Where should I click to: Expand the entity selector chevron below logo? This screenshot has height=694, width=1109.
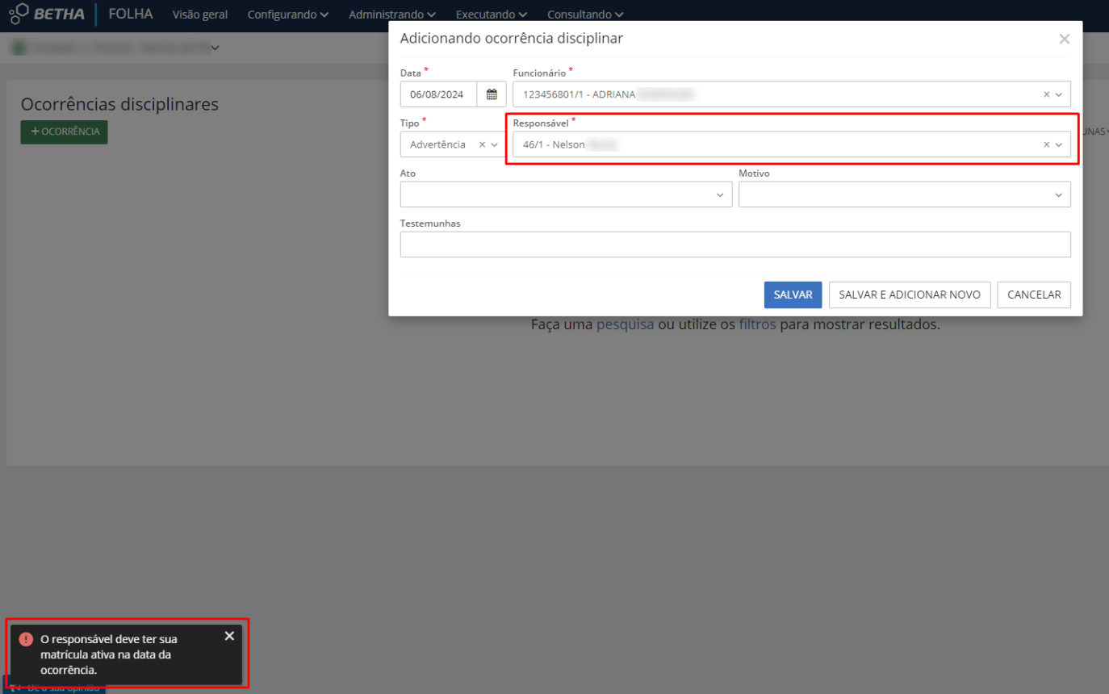click(215, 48)
